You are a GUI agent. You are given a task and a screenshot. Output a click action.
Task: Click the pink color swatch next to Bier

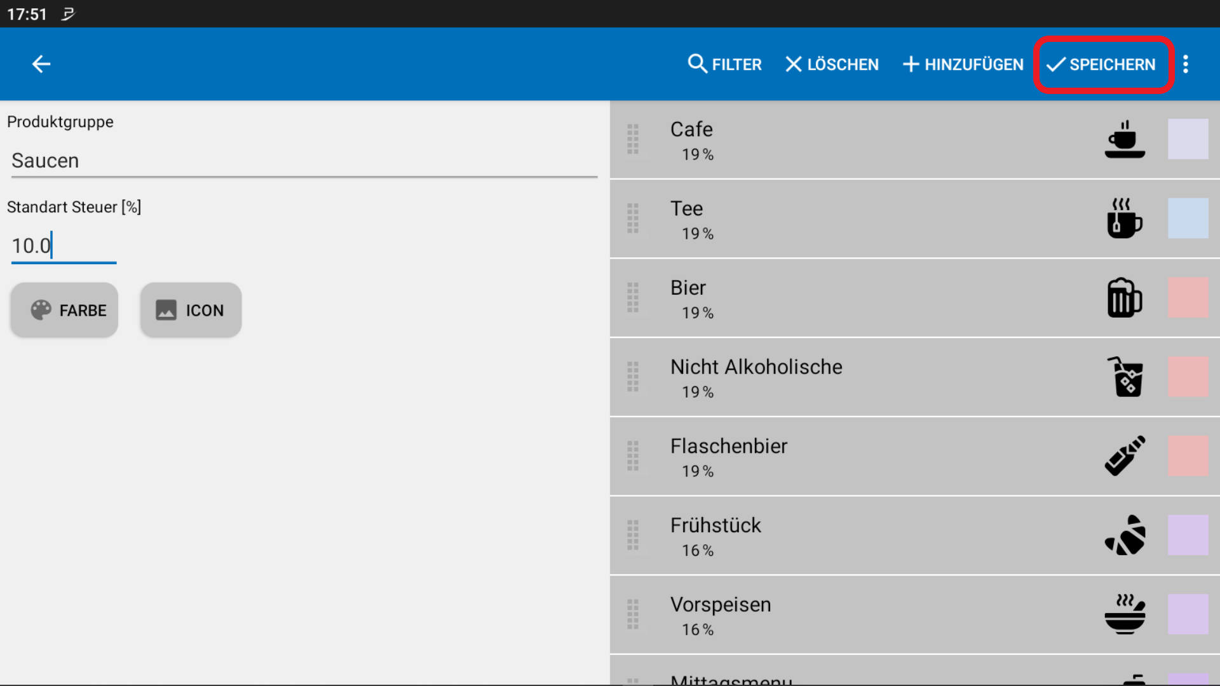coord(1189,297)
